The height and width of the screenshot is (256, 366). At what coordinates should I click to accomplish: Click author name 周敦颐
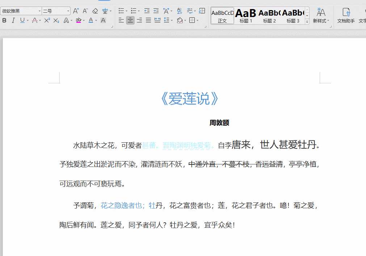point(219,123)
